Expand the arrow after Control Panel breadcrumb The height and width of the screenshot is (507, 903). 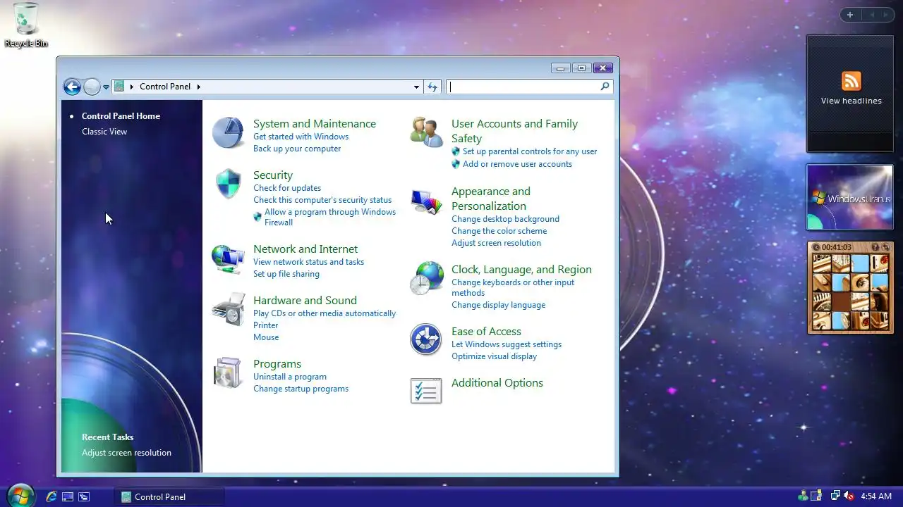tap(198, 87)
